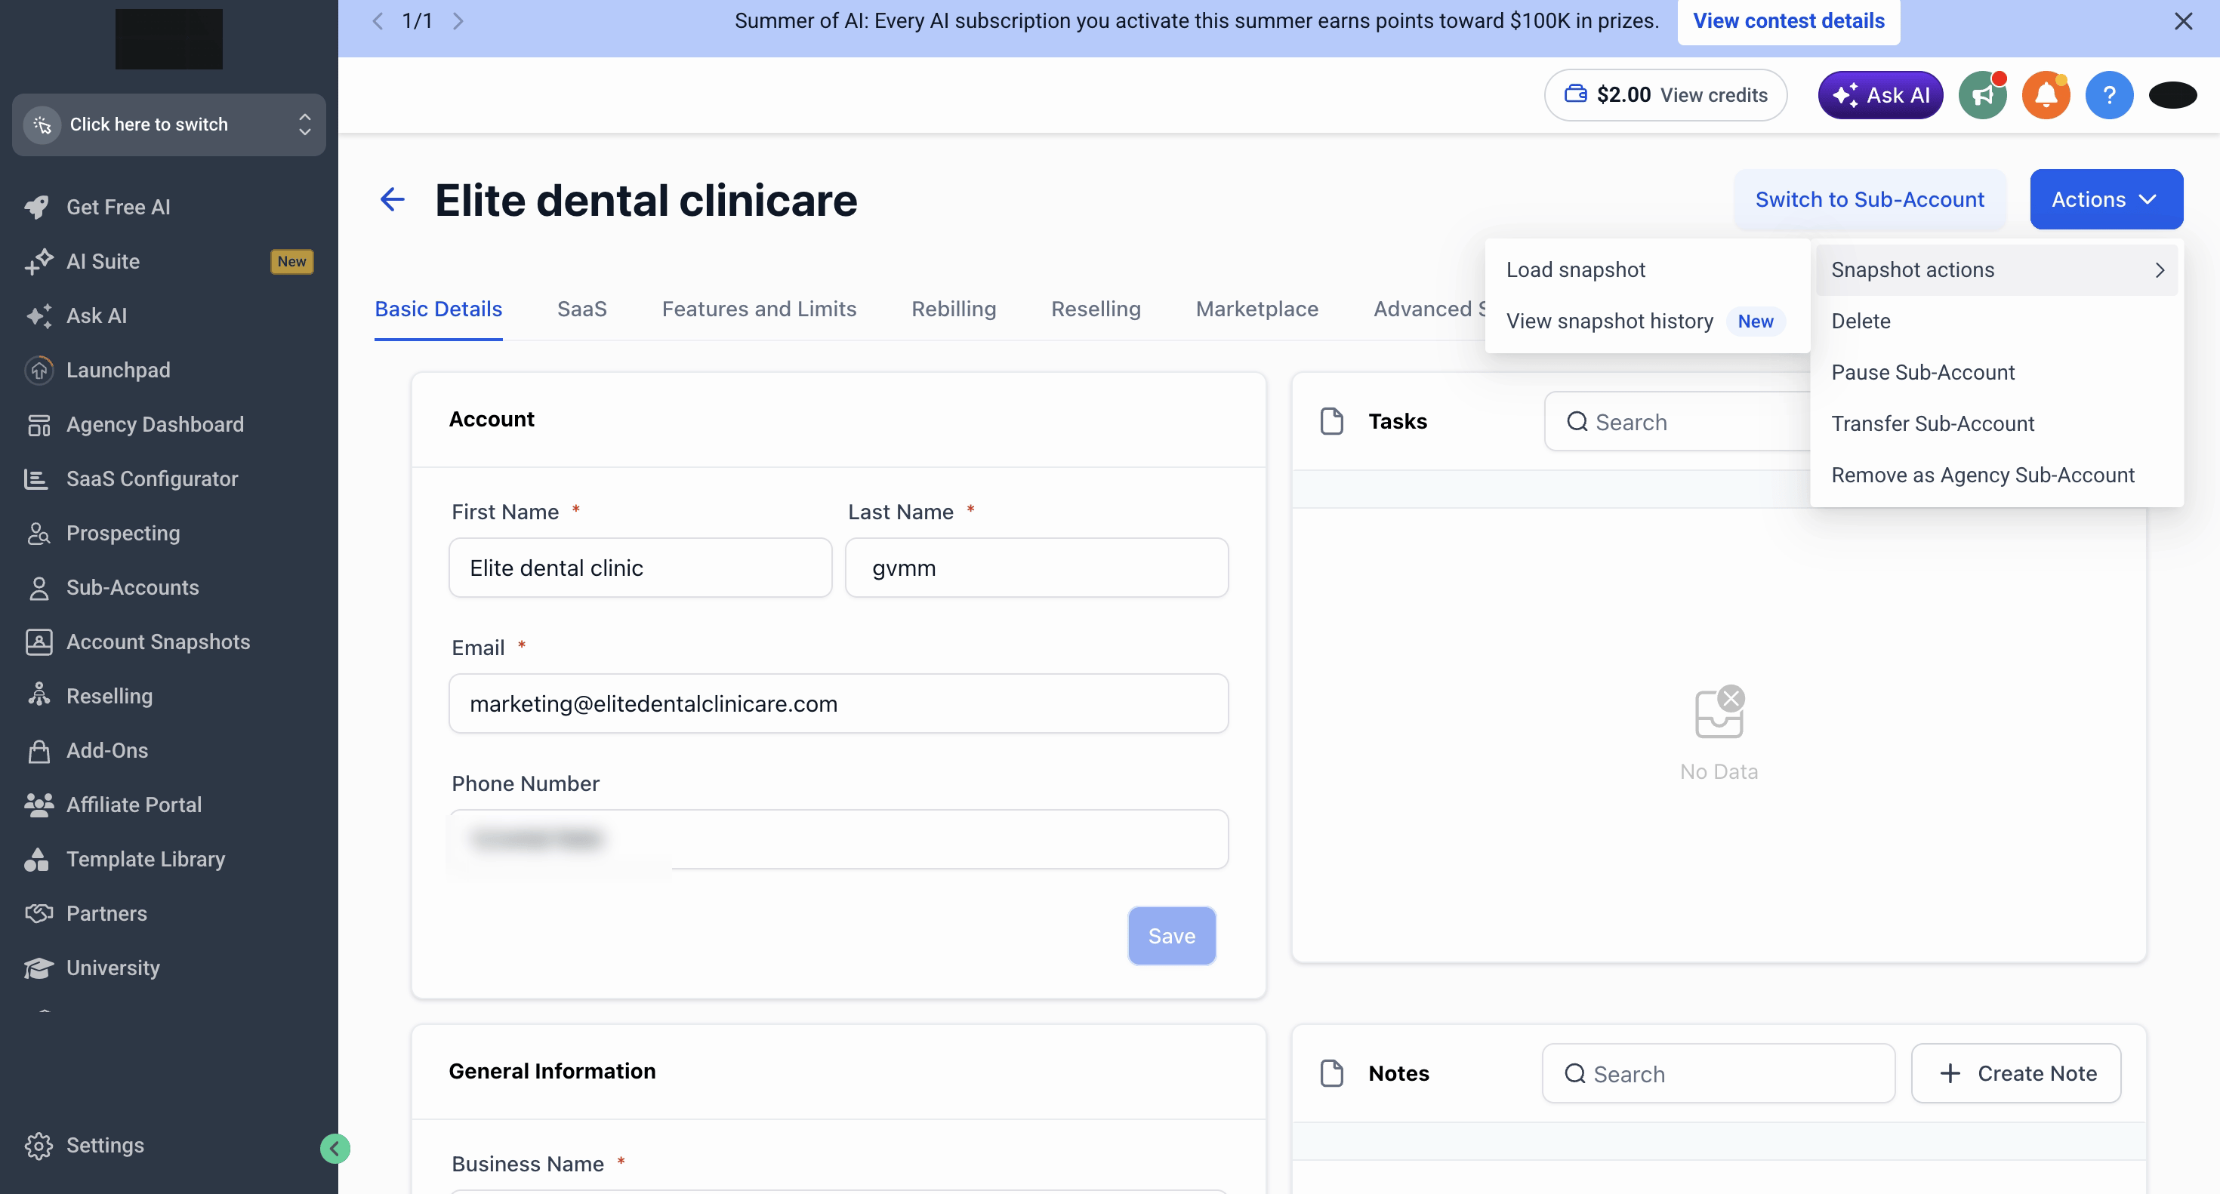Expand the Snapshot actions submenu
Screen dimensions: 2220x1194
pyautogui.click(x=1996, y=269)
